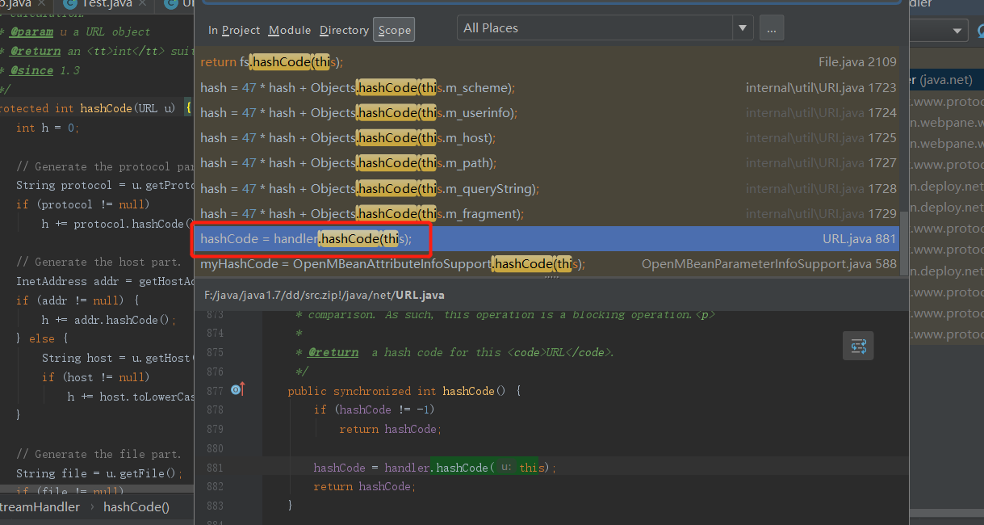Select the Scope search option
The width and height of the screenshot is (984, 525).
(395, 30)
